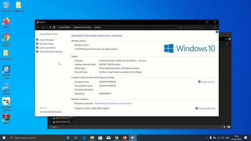Read the Microsoft Software License Terms
This screenshot has width=251, height=141.
tap(113, 103)
